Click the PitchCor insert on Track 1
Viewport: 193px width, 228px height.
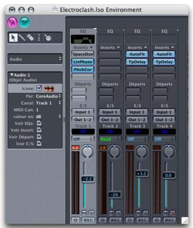[83, 69]
